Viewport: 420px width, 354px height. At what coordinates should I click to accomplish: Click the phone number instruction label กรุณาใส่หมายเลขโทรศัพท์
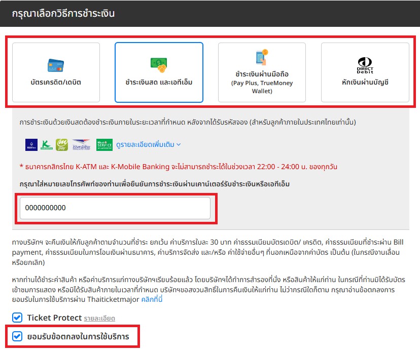[155, 184]
